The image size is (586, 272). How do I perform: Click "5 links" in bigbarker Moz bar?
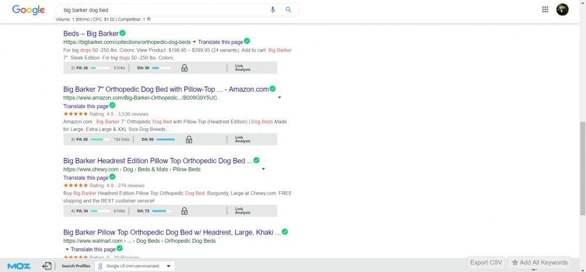[x=119, y=68]
